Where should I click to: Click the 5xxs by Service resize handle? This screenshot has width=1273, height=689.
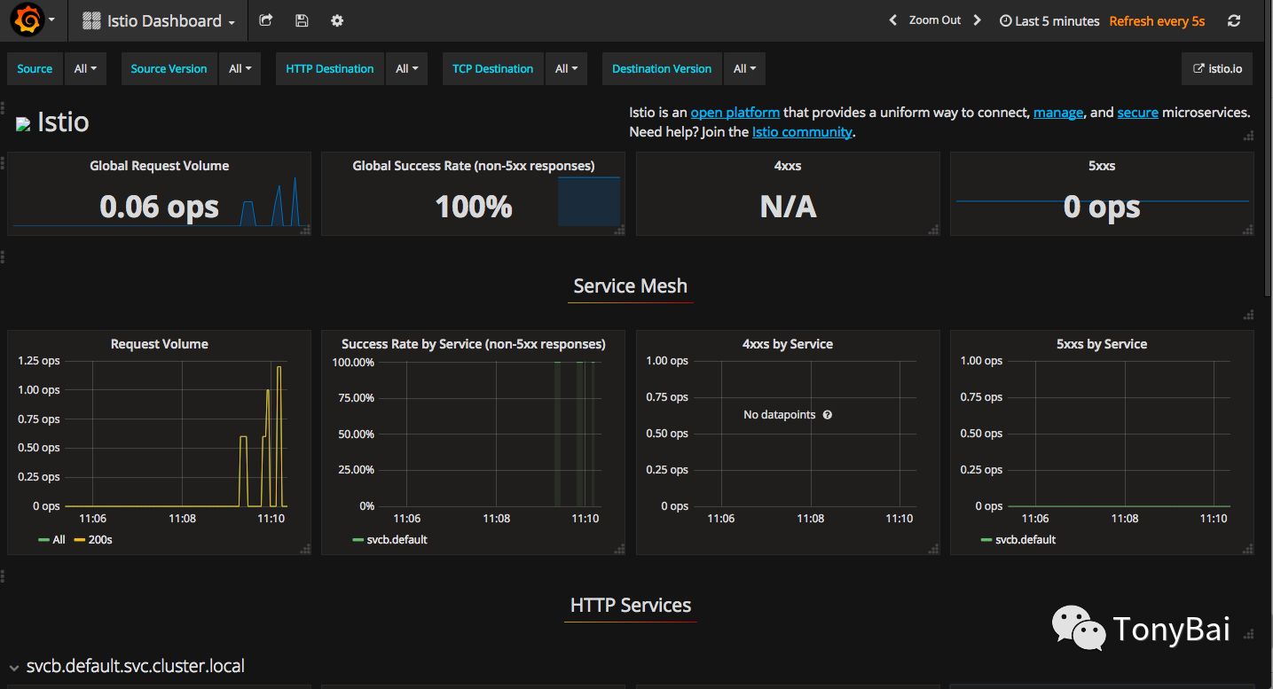[x=1248, y=549]
